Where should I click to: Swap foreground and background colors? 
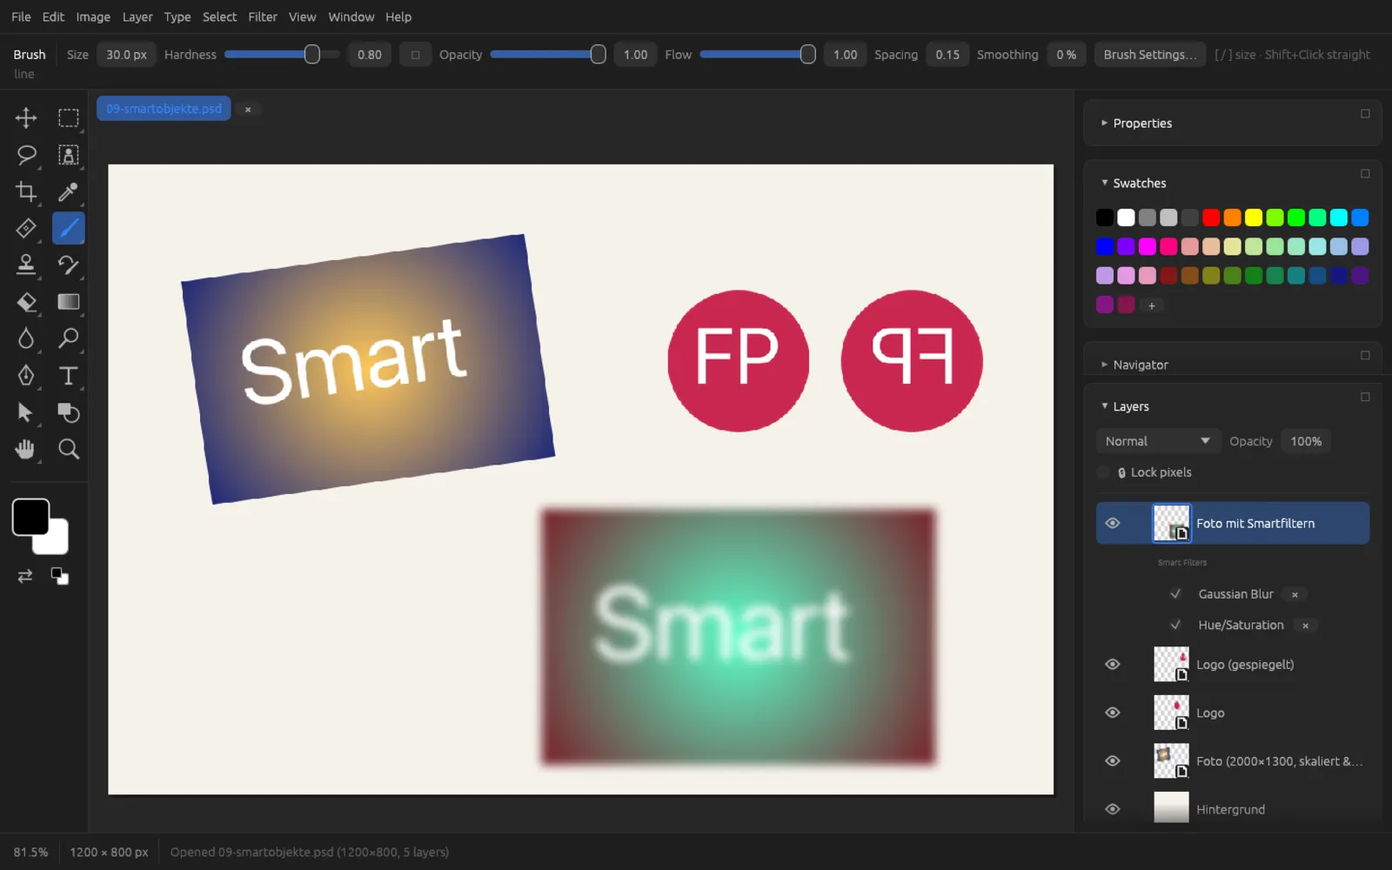pyautogui.click(x=25, y=576)
